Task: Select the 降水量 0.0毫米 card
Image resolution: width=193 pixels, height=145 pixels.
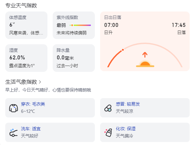Action: pyautogui.click(x=74, y=58)
